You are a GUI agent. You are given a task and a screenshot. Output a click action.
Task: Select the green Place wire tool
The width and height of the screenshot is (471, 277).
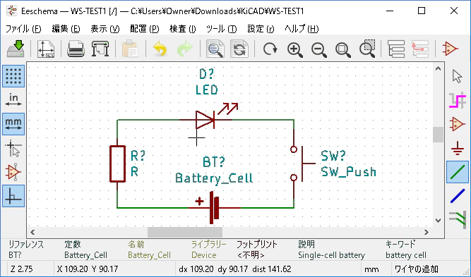click(x=458, y=172)
